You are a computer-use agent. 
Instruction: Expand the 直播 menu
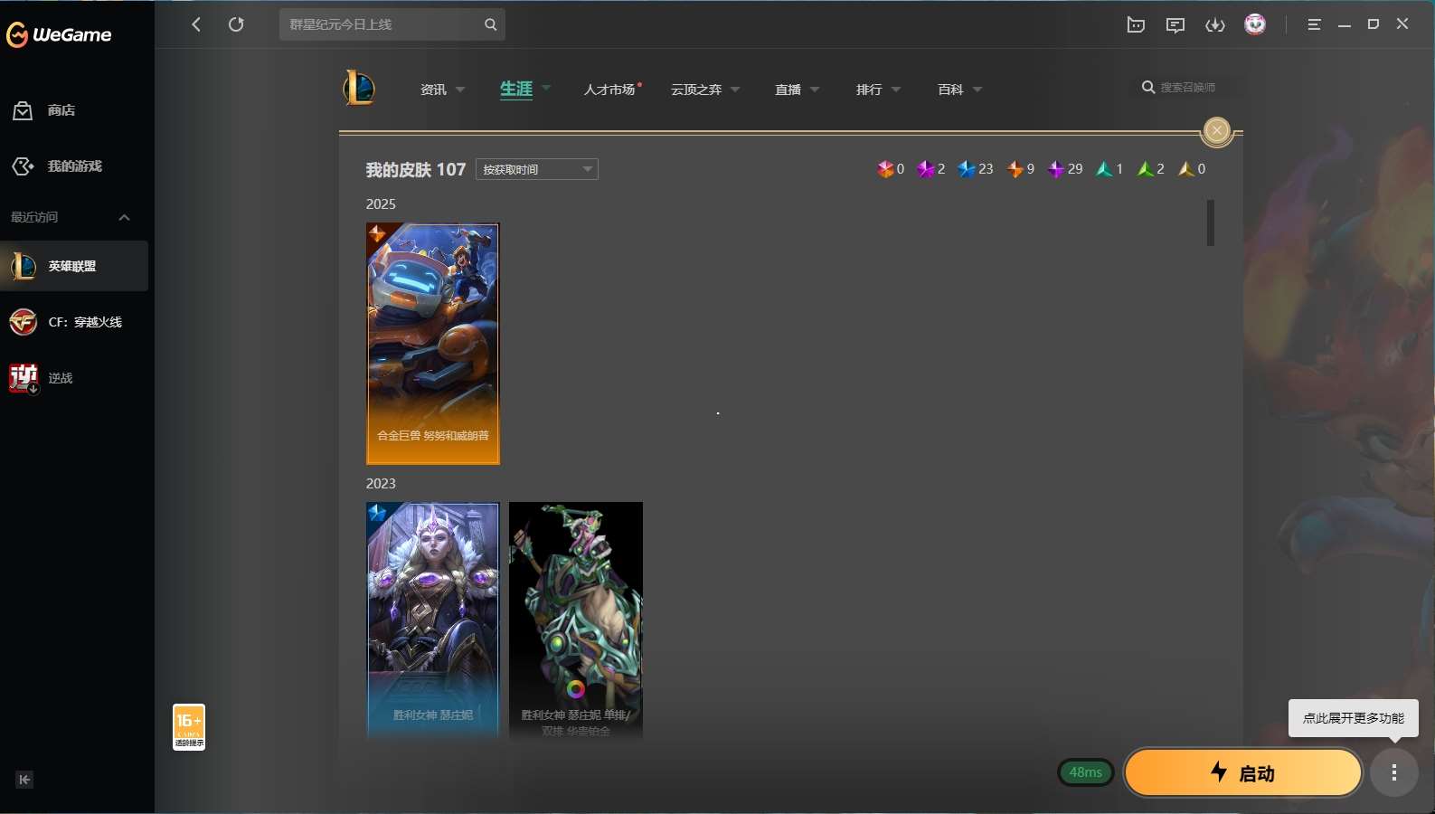coord(797,90)
